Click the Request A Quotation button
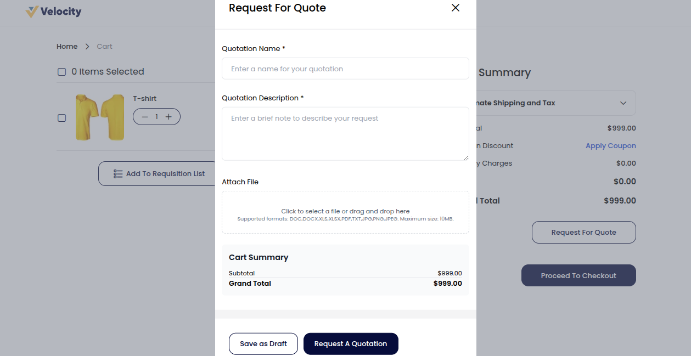Image resolution: width=691 pixels, height=356 pixels. coord(351,343)
